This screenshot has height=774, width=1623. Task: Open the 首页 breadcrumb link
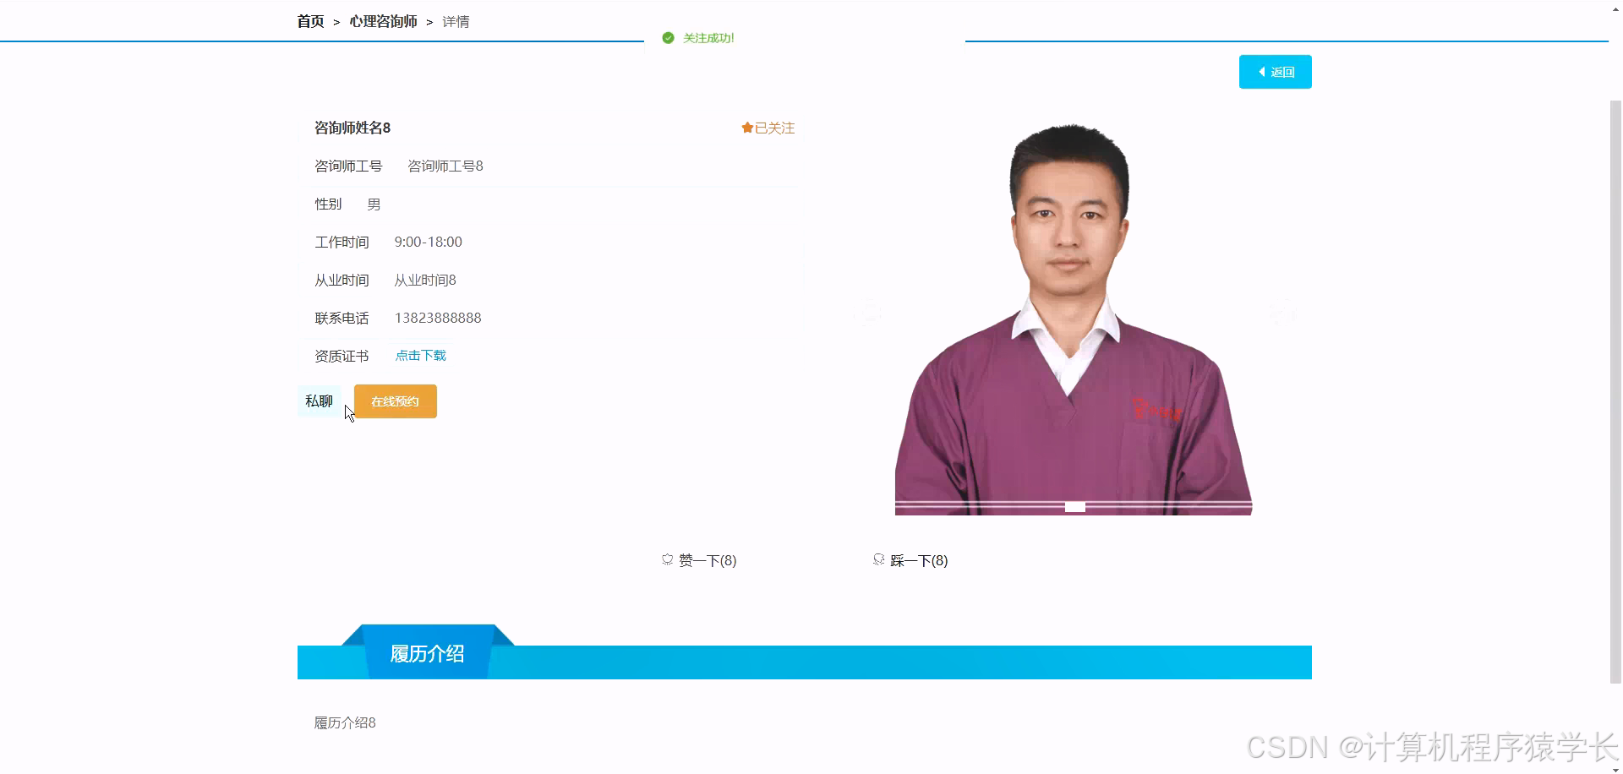click(309, 21)
